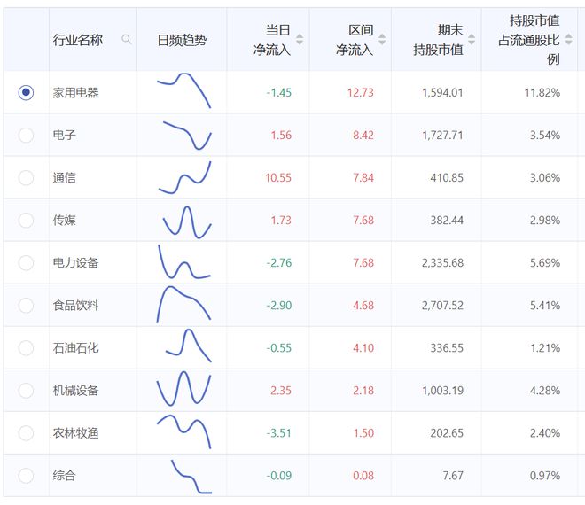Select the 电力设备 radio button
Image resolution: width=585 pixels, height=505 pixels.
[26, 262]
